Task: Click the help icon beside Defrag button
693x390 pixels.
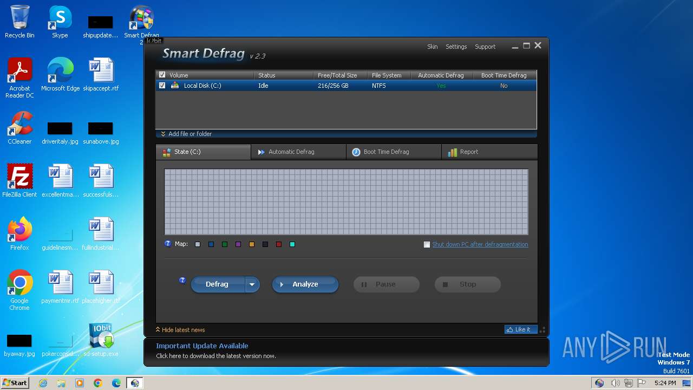Action: pyautogui.click(x=182, y=281)
